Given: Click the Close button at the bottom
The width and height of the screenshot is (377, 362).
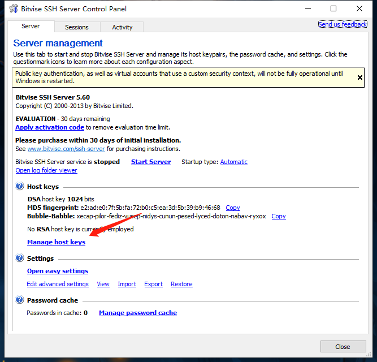Looking at the screenshot, I should click(343, 347).
